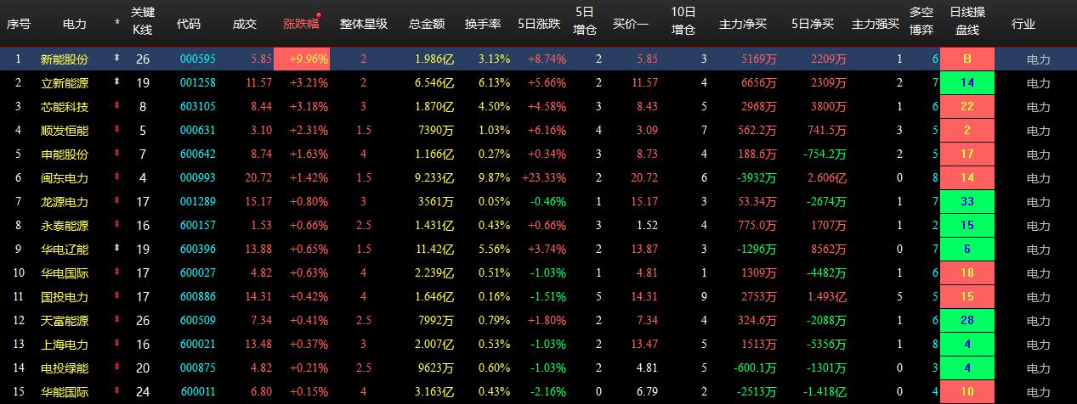This screenshot has width=1077, height=404.
Task: Sort by the 序号 column header
Action: [x=19, y=24]
